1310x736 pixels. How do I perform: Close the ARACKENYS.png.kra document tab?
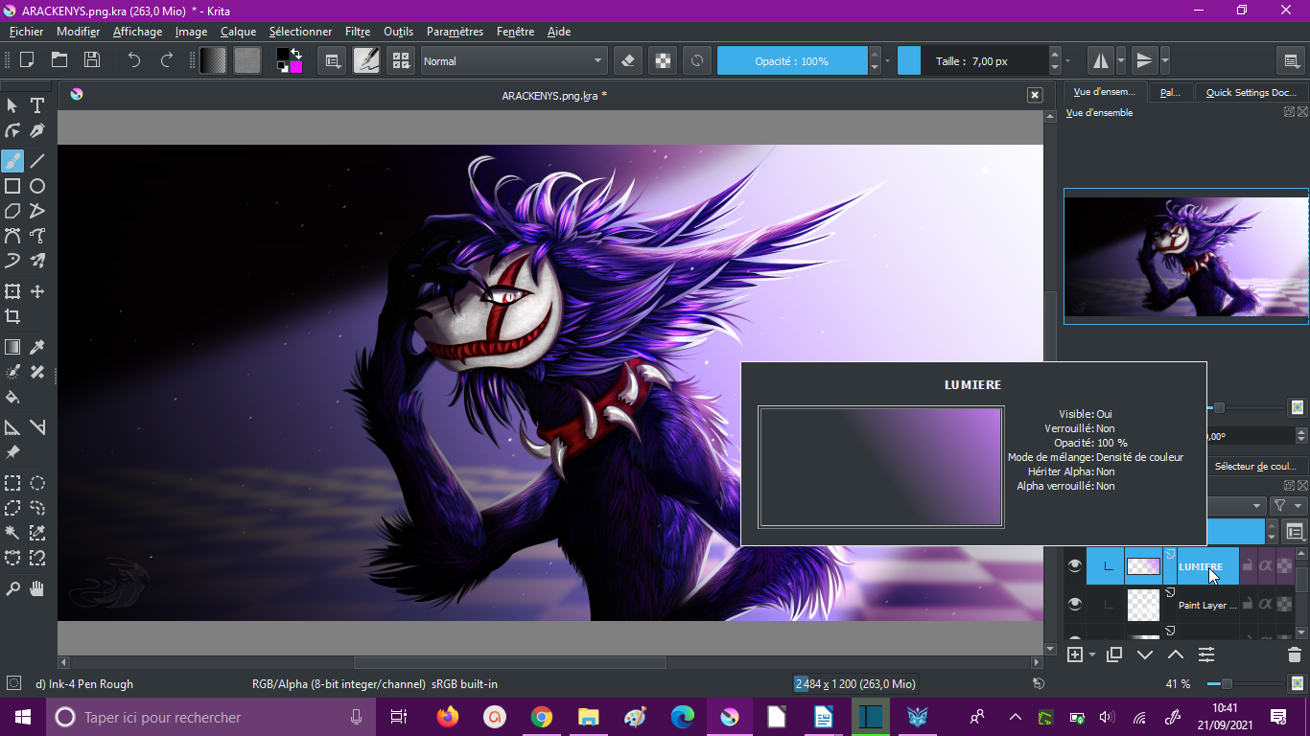pos(1035,95)
